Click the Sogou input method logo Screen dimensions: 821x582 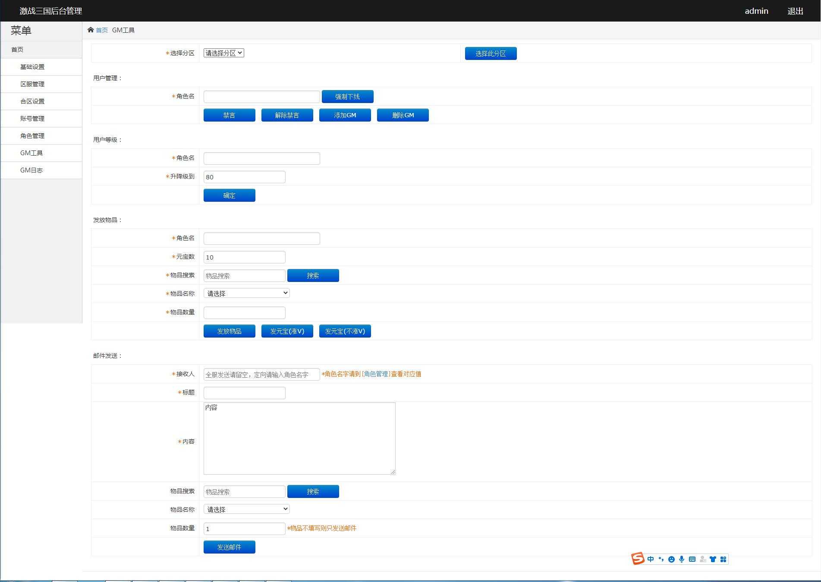point(638,559)
